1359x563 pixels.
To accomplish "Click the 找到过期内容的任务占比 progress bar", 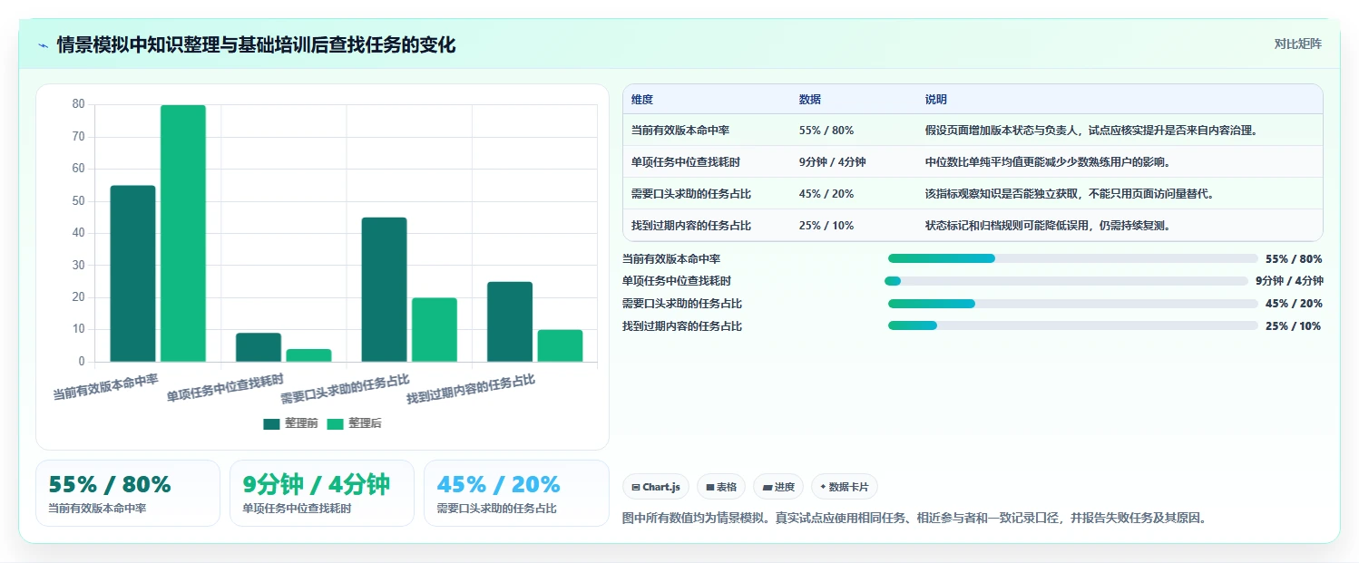I will (1073, 325).
